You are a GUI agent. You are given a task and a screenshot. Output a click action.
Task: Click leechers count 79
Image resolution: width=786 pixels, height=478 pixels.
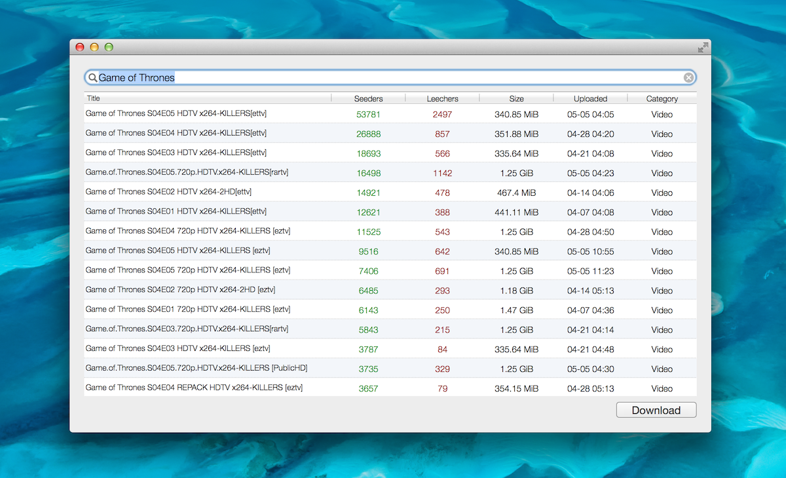tap(443, 389)
